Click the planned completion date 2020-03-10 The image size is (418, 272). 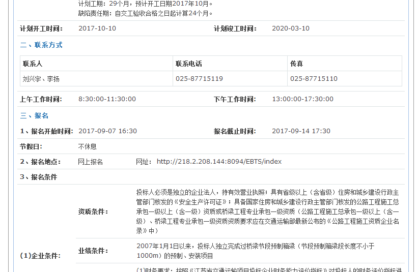pos(291,28)
